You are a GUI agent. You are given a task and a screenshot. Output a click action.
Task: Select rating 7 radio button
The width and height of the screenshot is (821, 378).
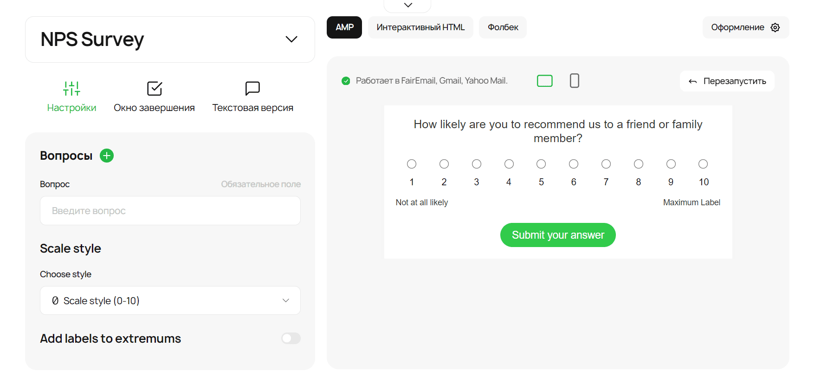[606, 164]
